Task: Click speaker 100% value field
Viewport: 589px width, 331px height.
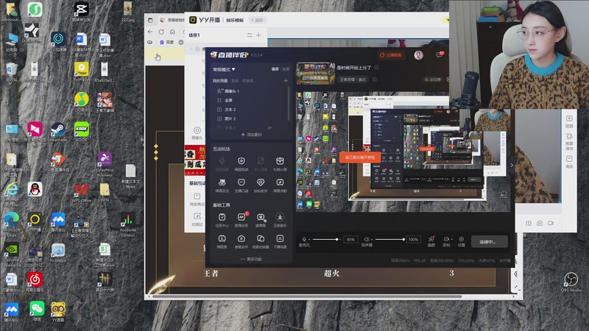Action: pos(413,240)
